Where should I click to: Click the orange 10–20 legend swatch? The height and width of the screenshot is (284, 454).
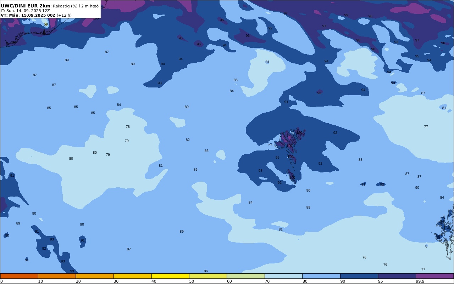(57, 276)
